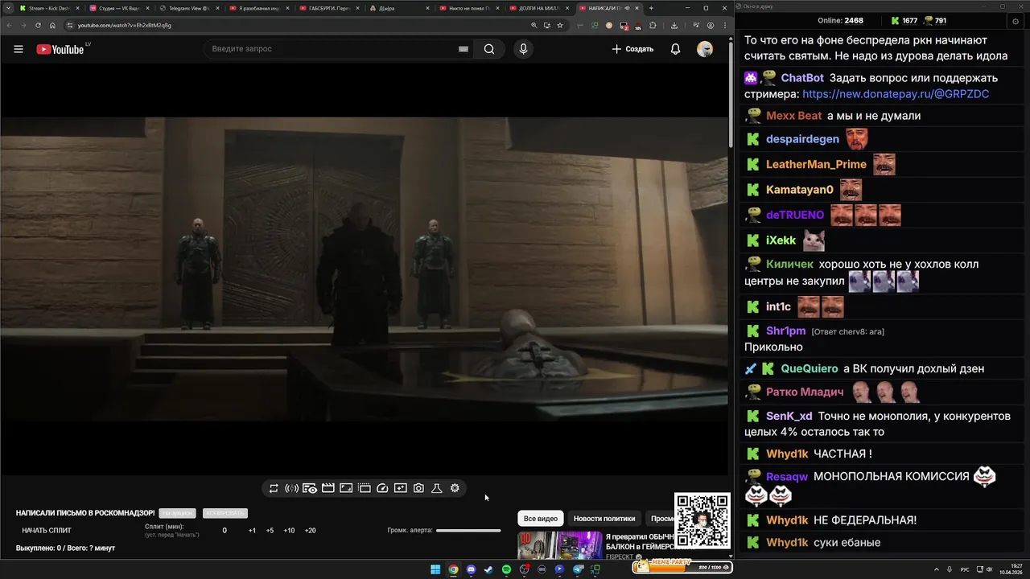
Task: Click the Shr1pm reply message Прикольно
Action: click(773, 347)
